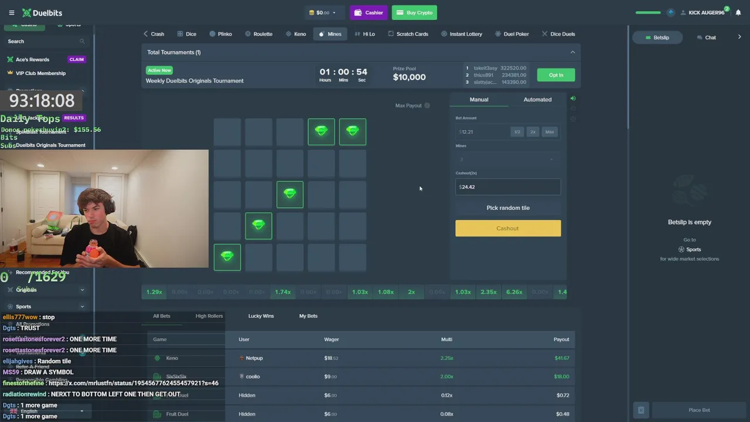
Task: Open the Instant Lottery game tab
Action: 462,34
